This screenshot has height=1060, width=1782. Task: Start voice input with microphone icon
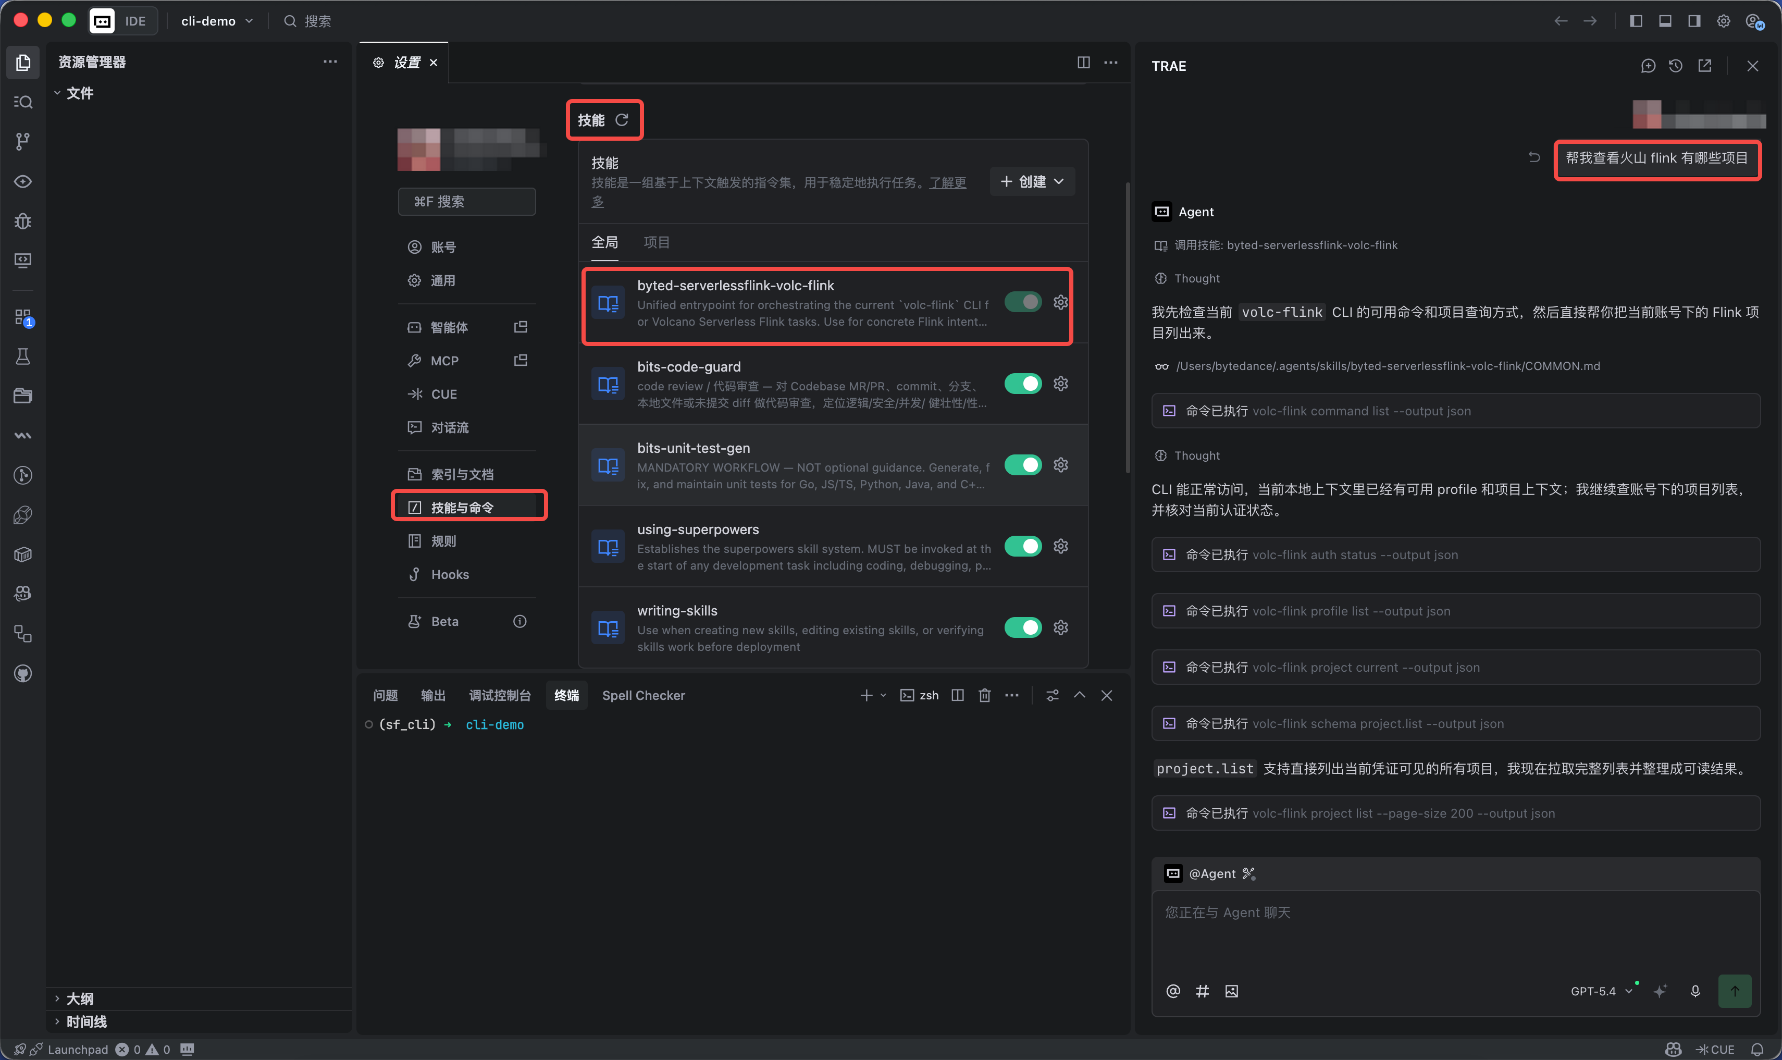[x=1695, y=991]
